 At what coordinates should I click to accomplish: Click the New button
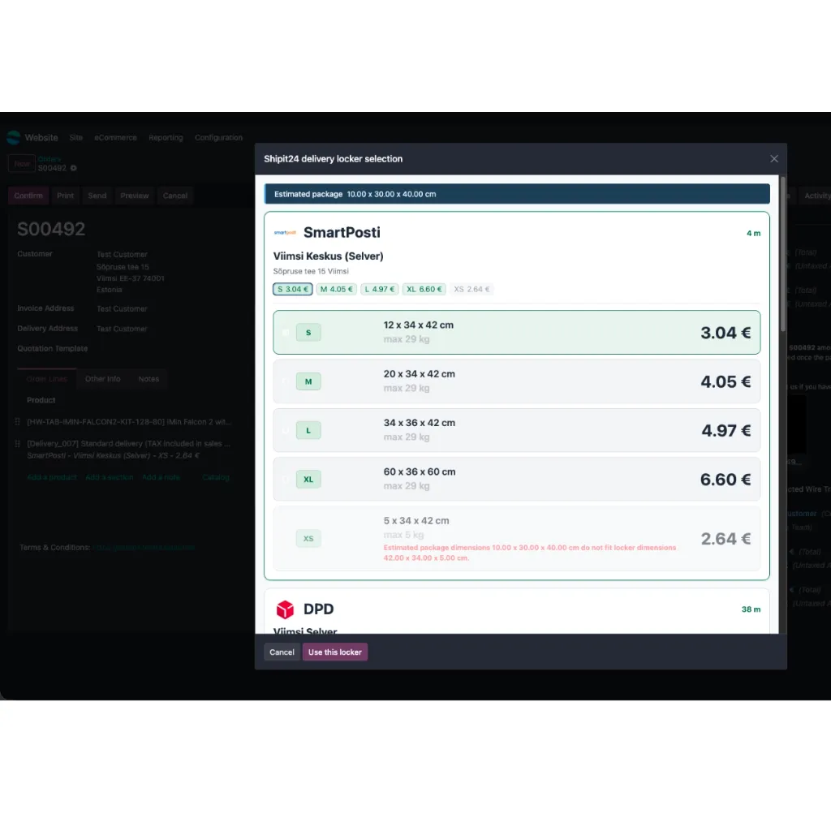pyautogui.click(x=22, y=164)
